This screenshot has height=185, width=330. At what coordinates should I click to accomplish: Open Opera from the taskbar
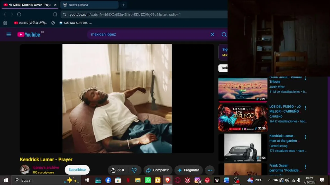177,180
